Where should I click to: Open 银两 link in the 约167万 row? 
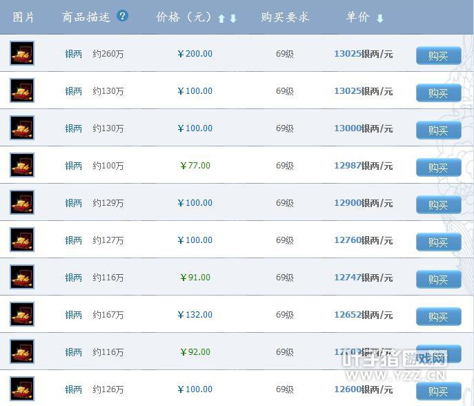pyautogui.click(x=74, y=315)
